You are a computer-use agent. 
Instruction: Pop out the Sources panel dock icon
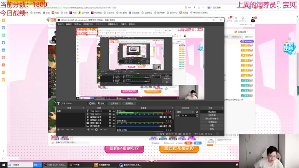[113, 108]
